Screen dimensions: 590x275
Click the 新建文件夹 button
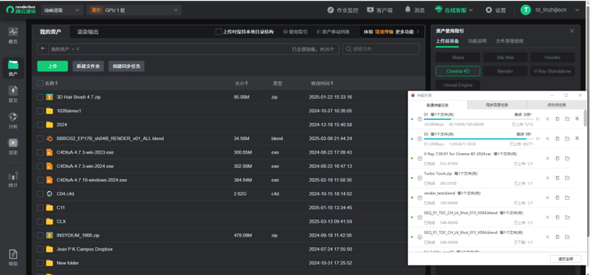click(x=88, y=66)
